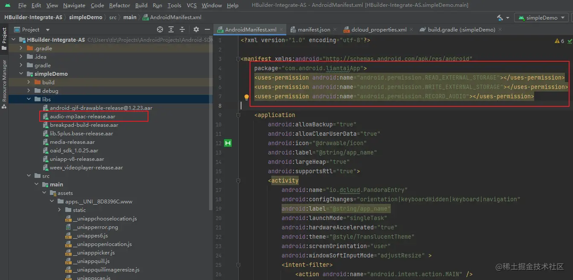This screenshot has height=280, width=573.
Task: Open the Edit menu
Action: [36, 6]
